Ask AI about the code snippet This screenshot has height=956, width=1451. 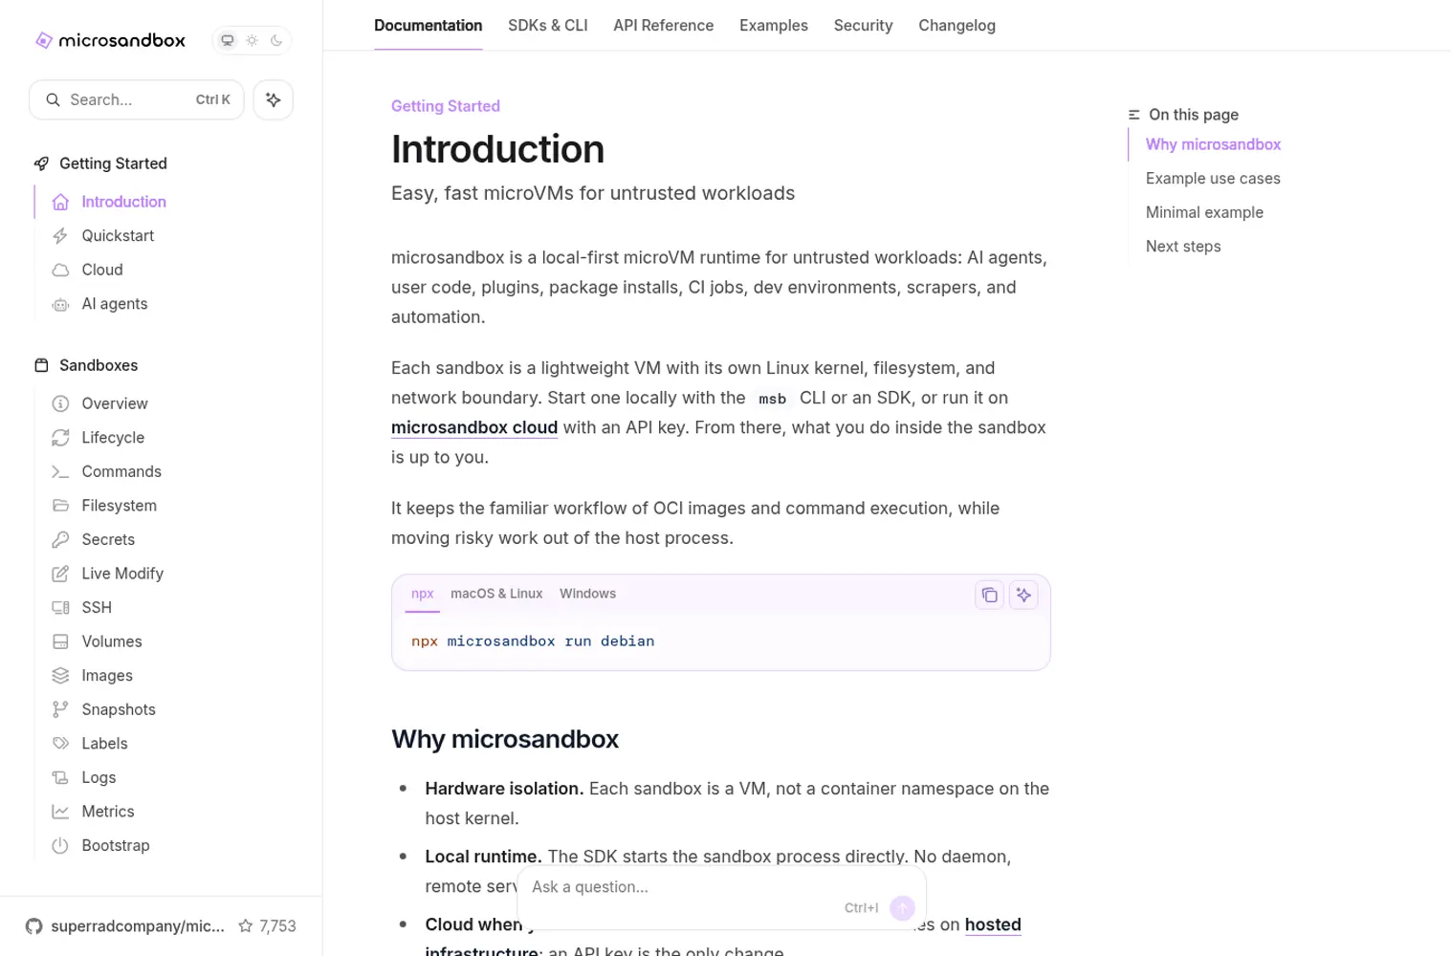[1024, 596]
